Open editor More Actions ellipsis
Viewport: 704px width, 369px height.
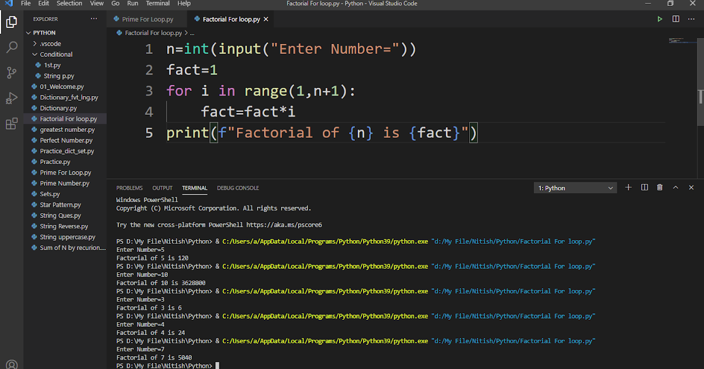[x=691, y=19]
